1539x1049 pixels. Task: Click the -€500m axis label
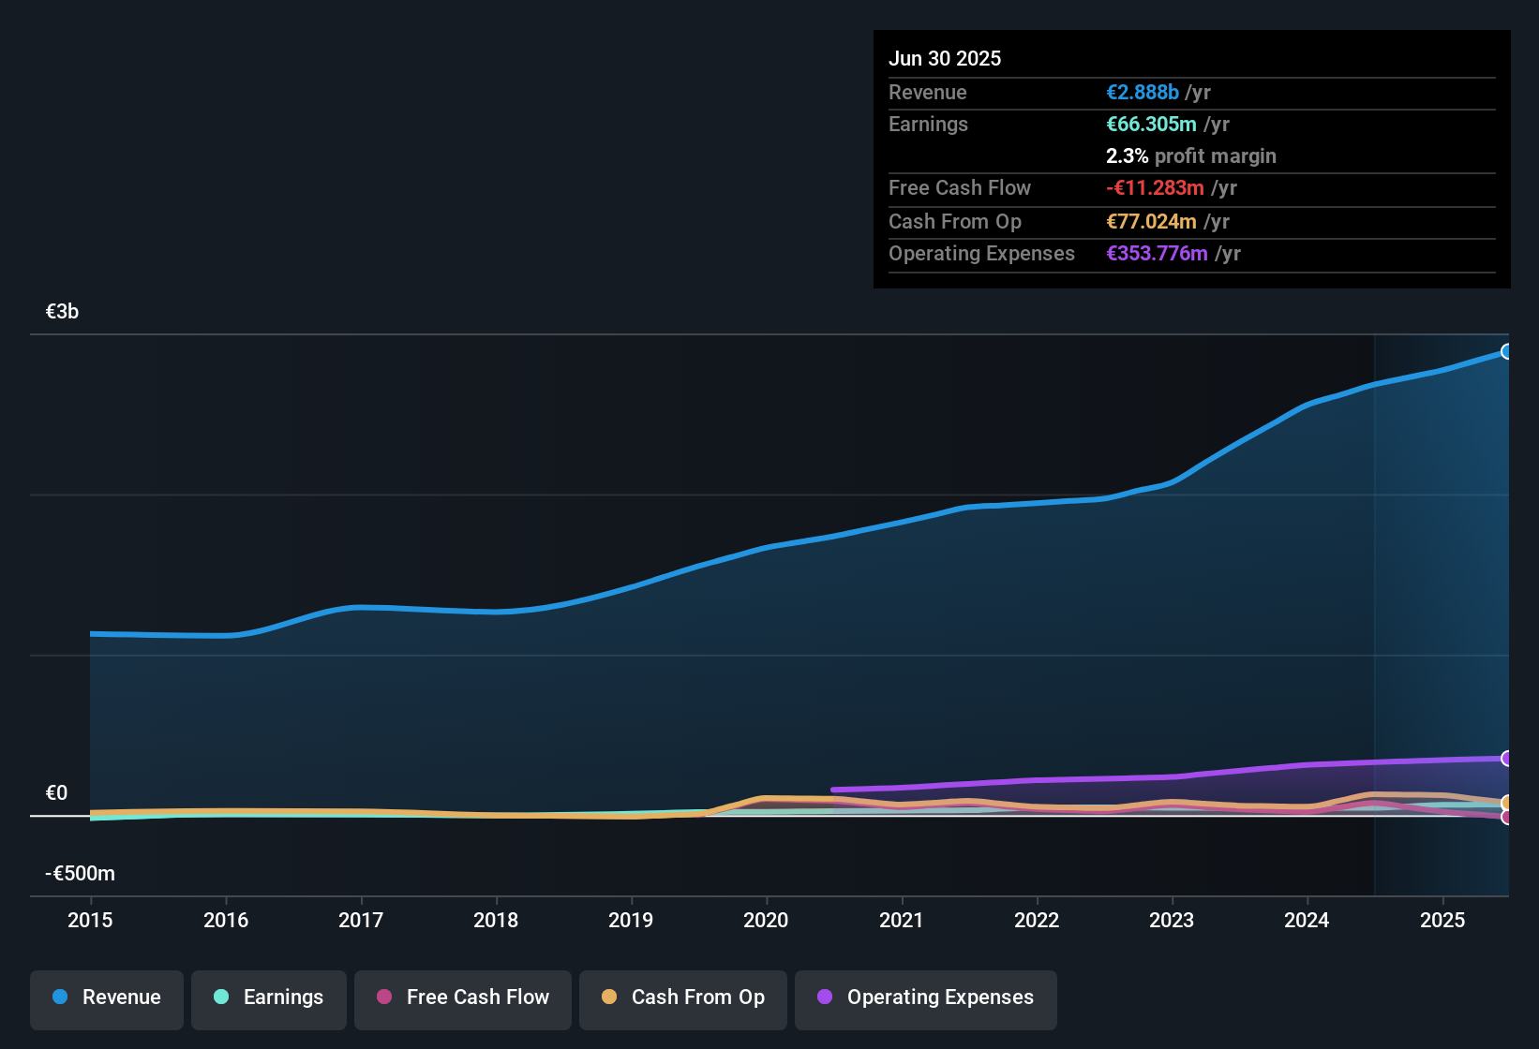tap(80, 872)
